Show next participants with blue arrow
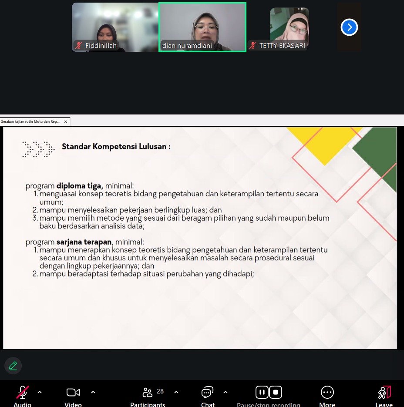Viewport: 404px width, 407px height. coord(349,27)
